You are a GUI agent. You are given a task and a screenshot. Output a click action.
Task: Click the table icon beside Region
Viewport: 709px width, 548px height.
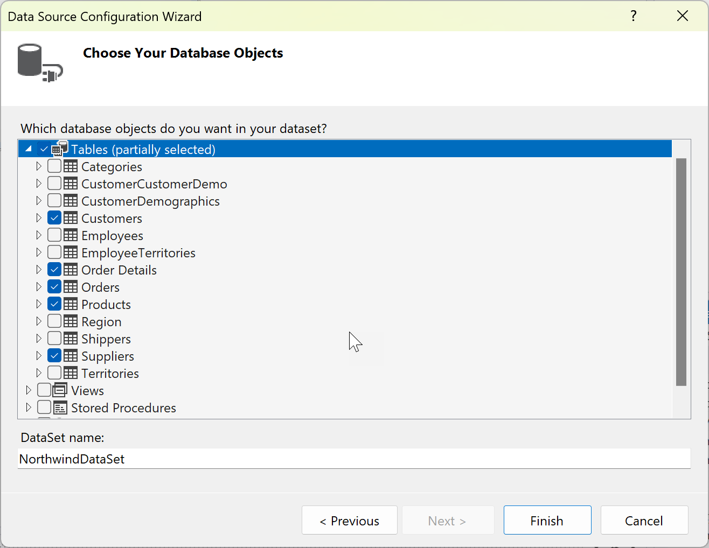click(71, 321)
